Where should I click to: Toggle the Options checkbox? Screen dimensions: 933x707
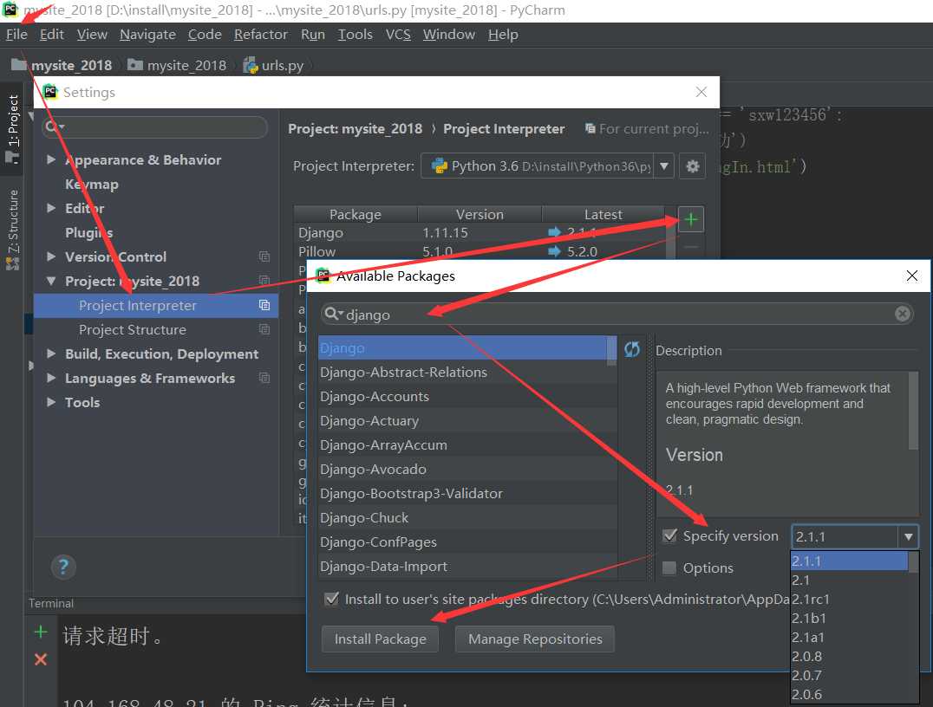click(669, 568)
